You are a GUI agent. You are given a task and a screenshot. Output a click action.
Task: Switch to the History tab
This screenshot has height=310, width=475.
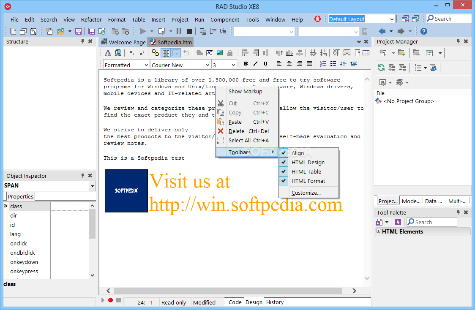coord(275,302)
